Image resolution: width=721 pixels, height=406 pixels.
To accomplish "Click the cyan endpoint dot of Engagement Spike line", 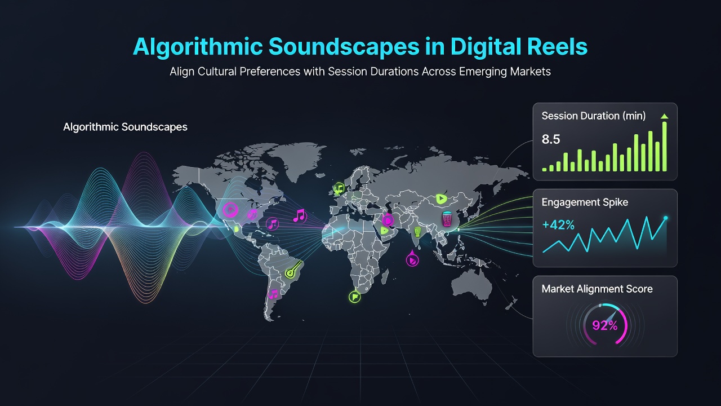I will coord(666,218).
